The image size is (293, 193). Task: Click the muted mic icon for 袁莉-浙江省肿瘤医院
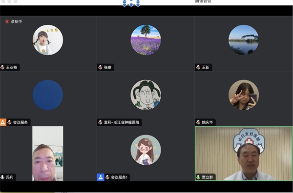click(100, 122)
